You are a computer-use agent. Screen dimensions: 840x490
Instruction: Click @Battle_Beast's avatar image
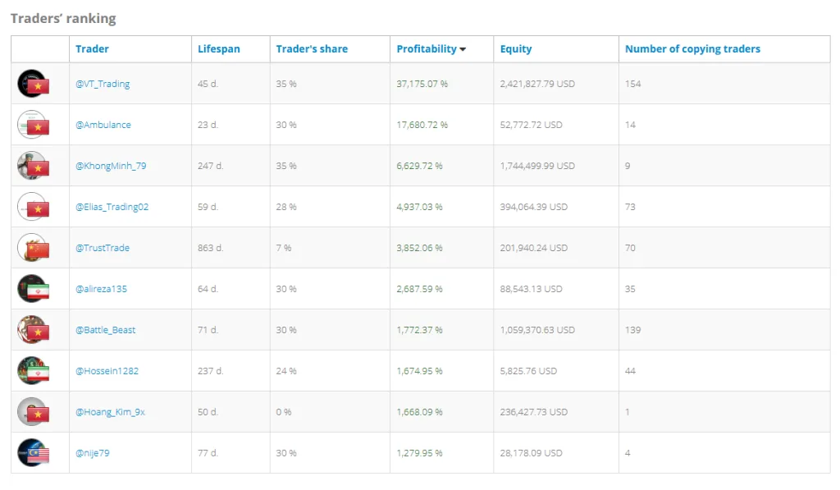click(x=34, y=330)
